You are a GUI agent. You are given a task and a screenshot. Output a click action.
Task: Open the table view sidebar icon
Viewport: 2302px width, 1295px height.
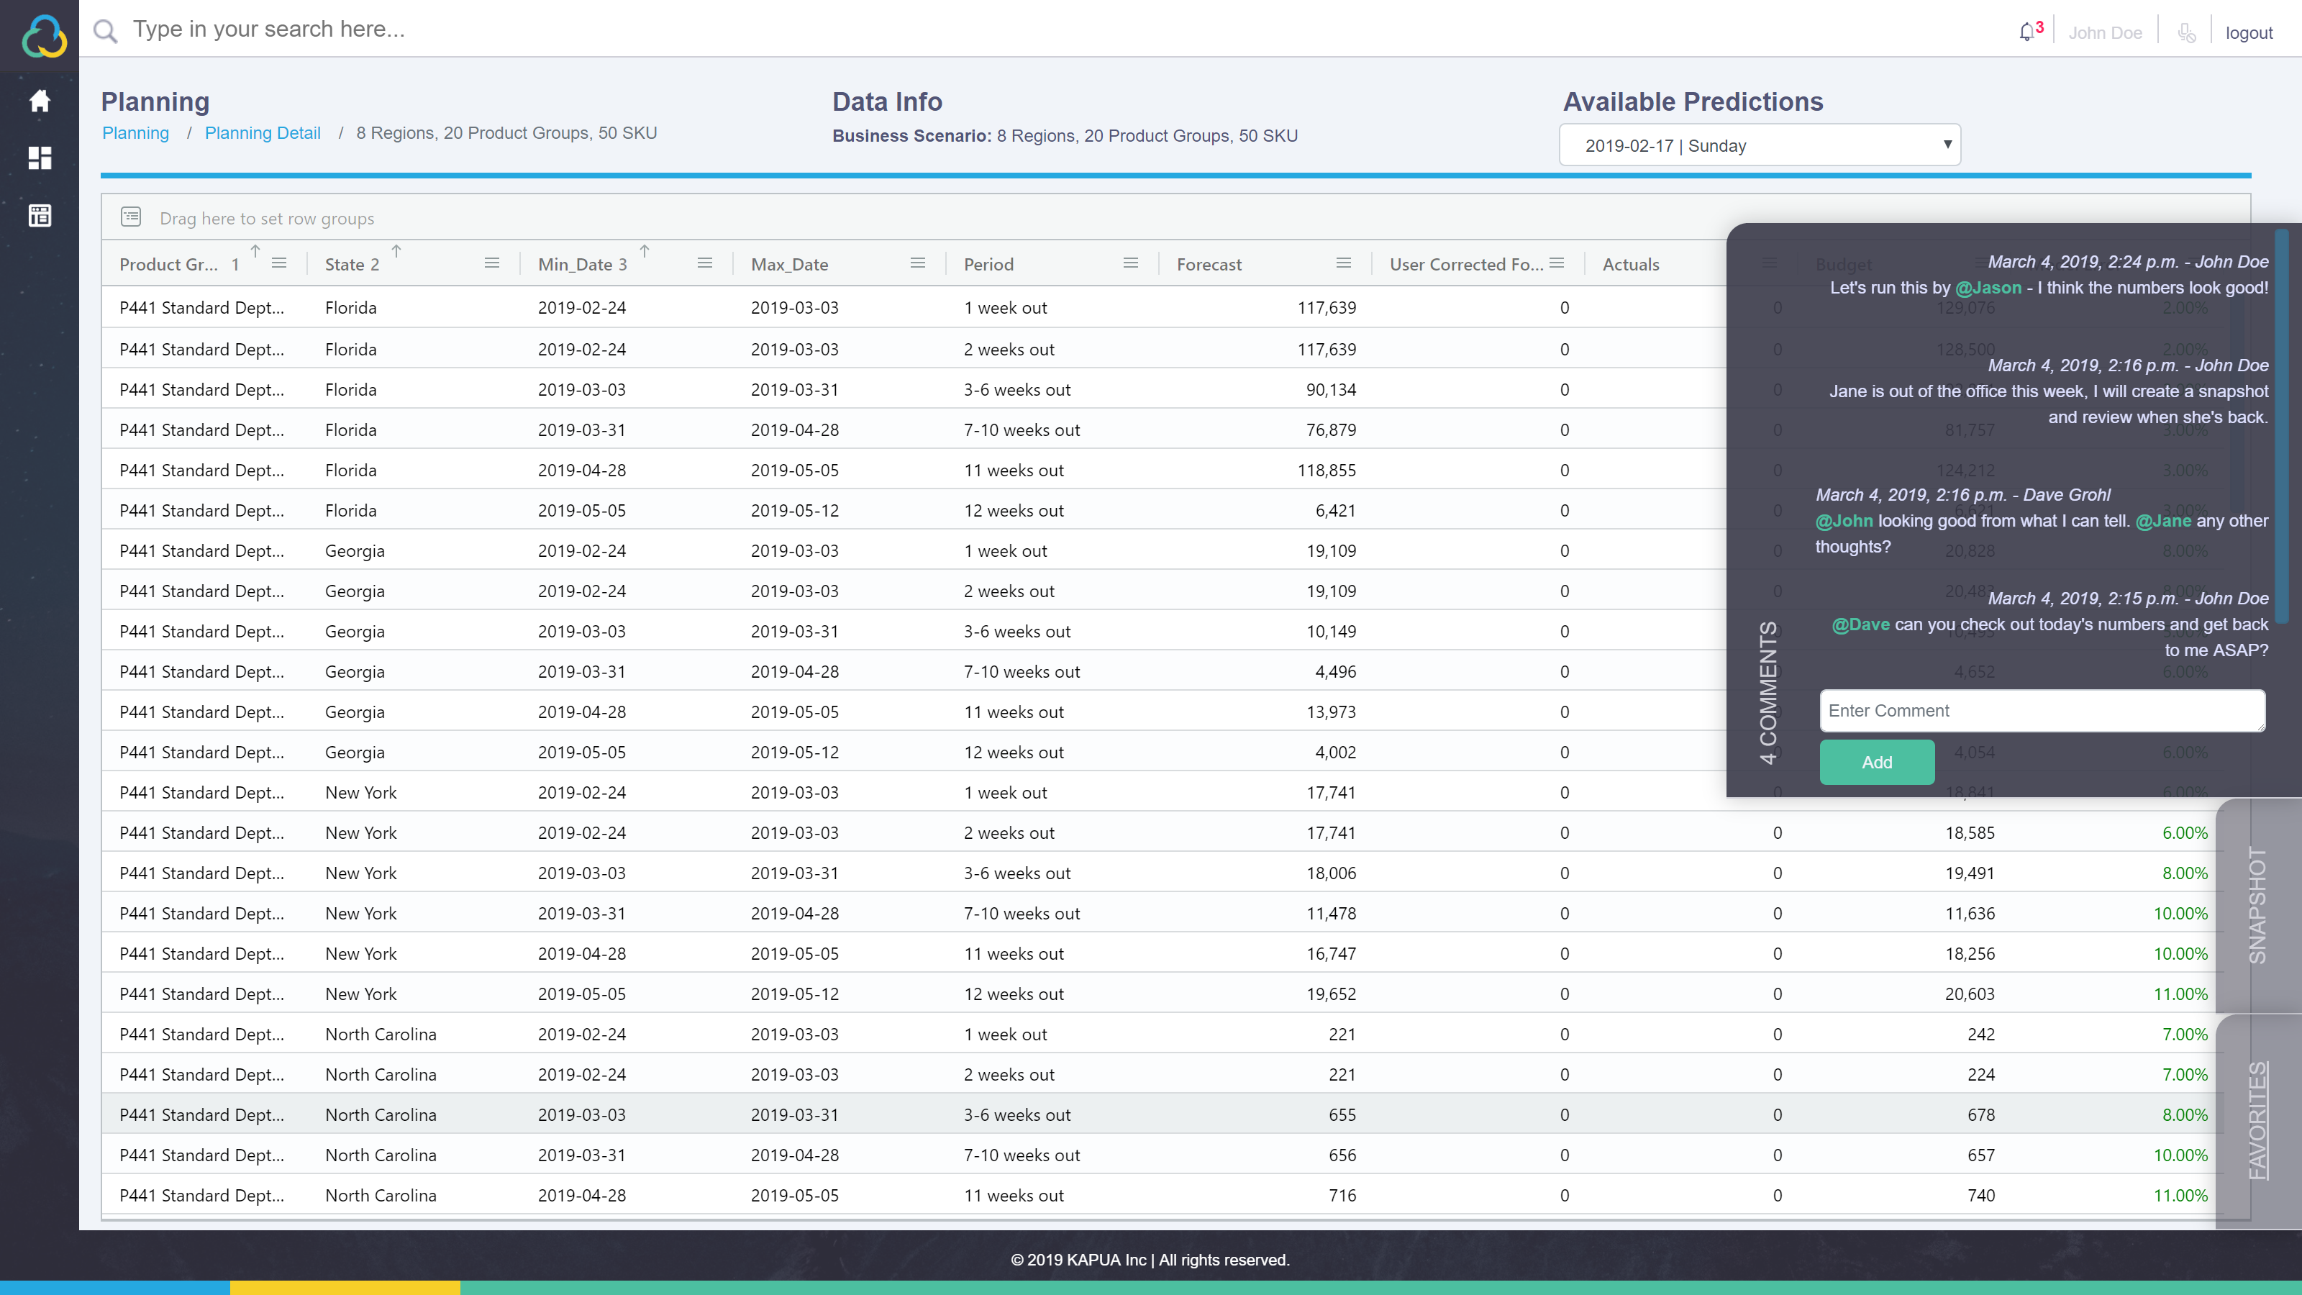[40, 215]
